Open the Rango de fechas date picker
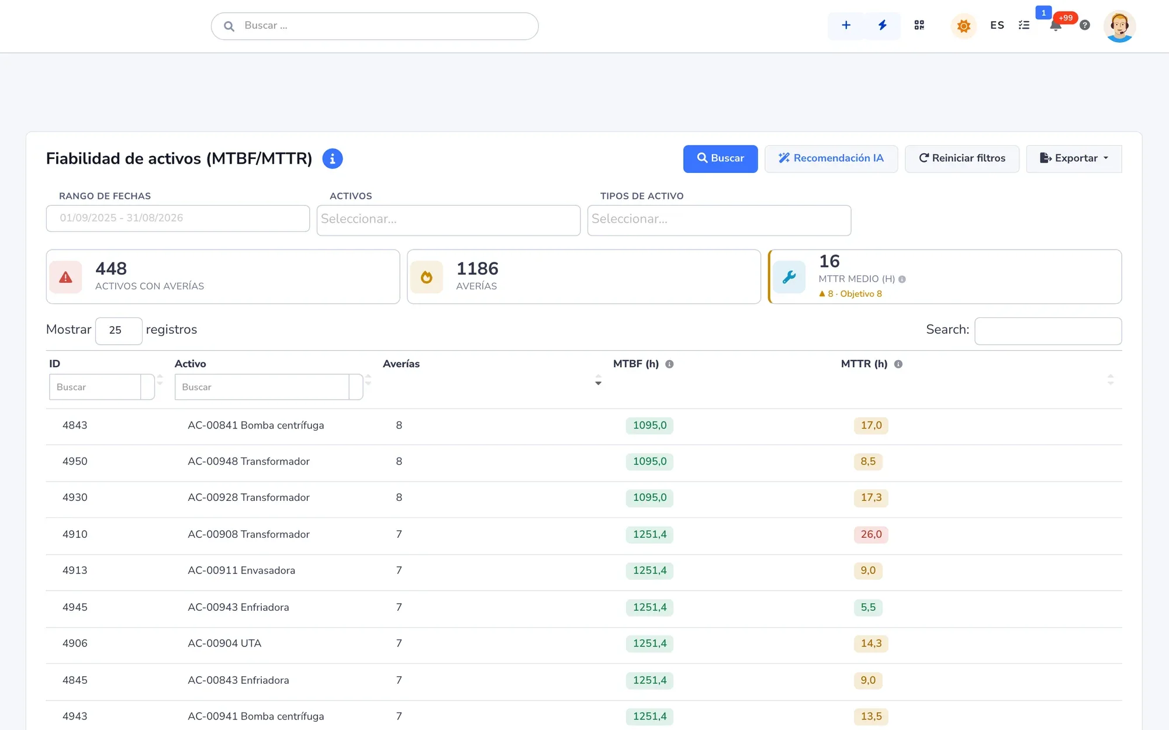The height and width of the screenshot is (730, 1169). pyautogui.click(x=178, y=218)
